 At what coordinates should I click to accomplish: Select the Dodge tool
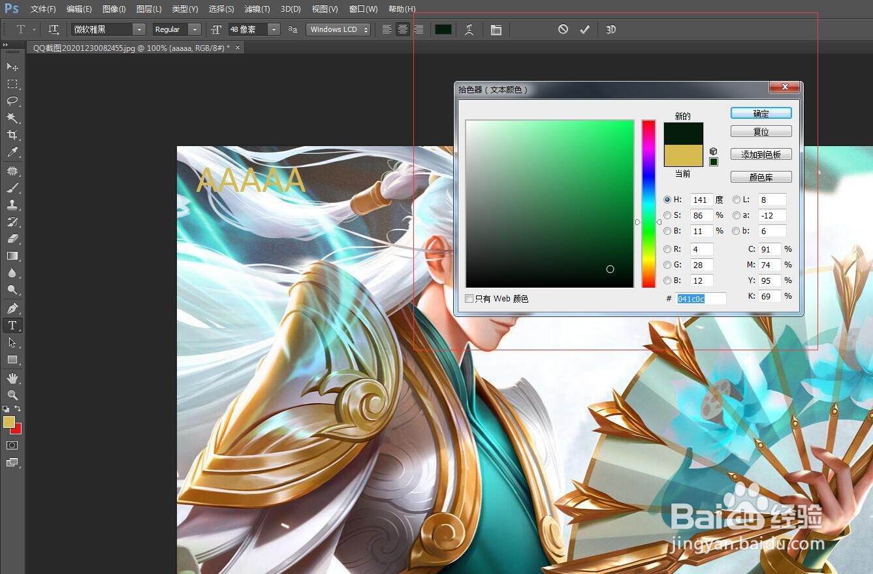click(x=12, y=290)
